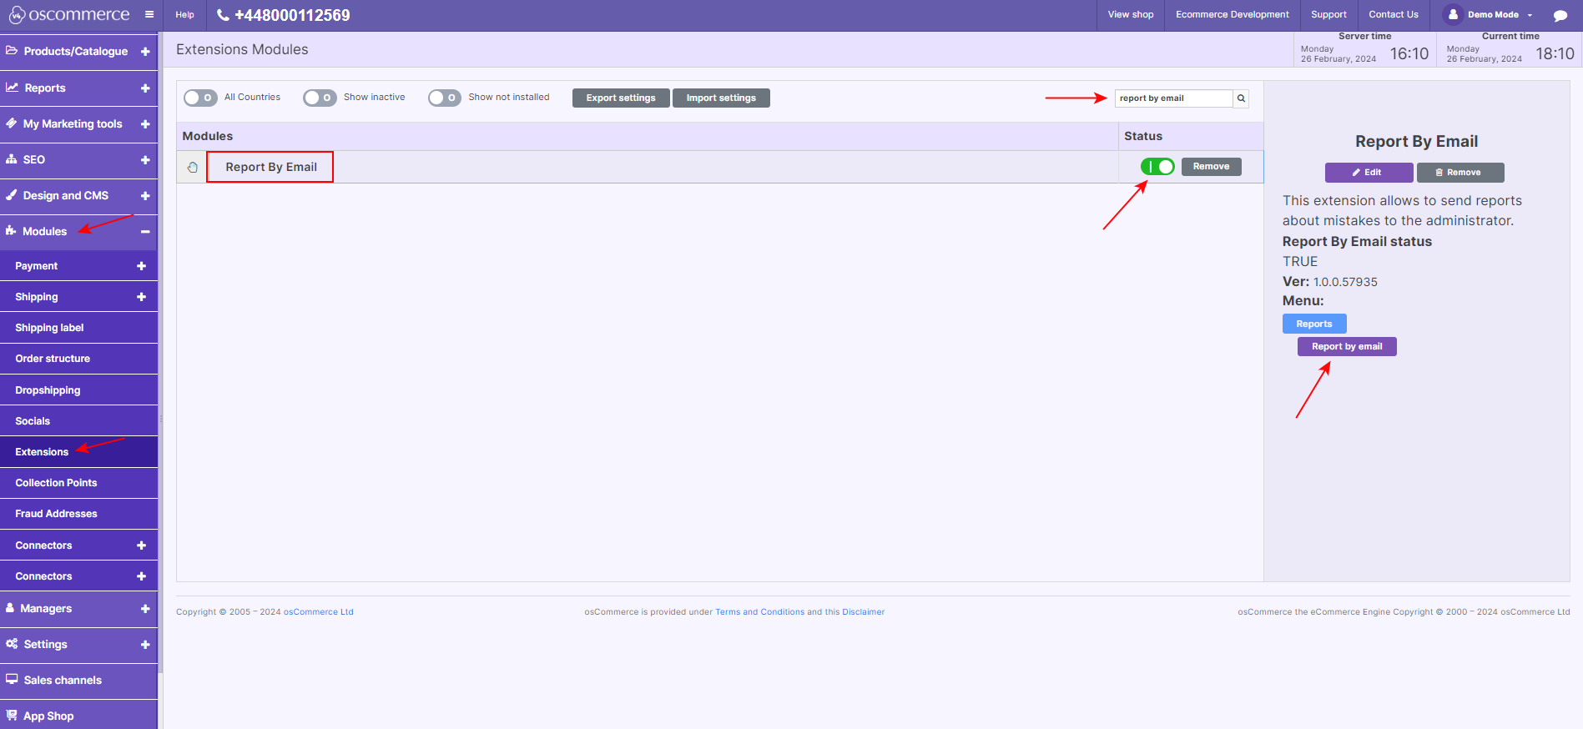
Task: Click the blue Reports menu button
Action: click(1314, 324)
